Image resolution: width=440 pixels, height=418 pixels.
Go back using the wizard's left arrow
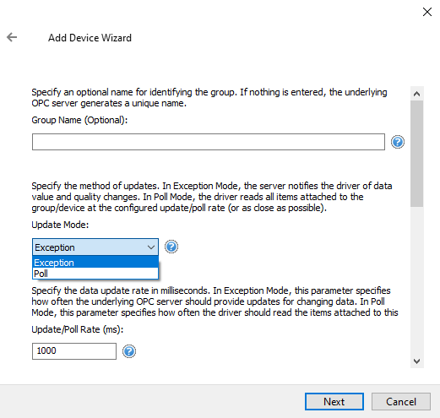[12, 37]
